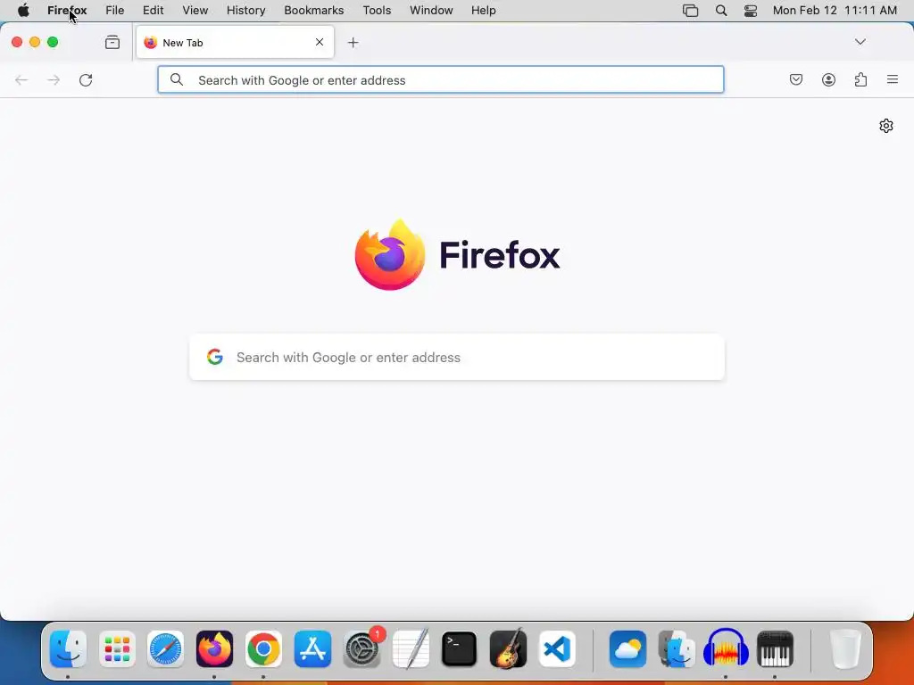914x685 pixels.
Task: Click the new tab page settings gear
Action: (886, 126)
